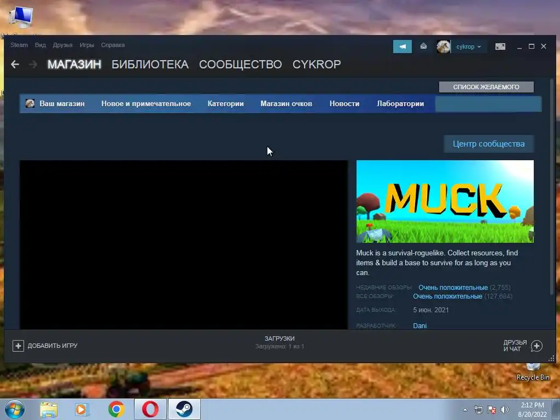Open the My Computer desktop icon
Screen dimensions: 560x420
[x=21, y=17]
